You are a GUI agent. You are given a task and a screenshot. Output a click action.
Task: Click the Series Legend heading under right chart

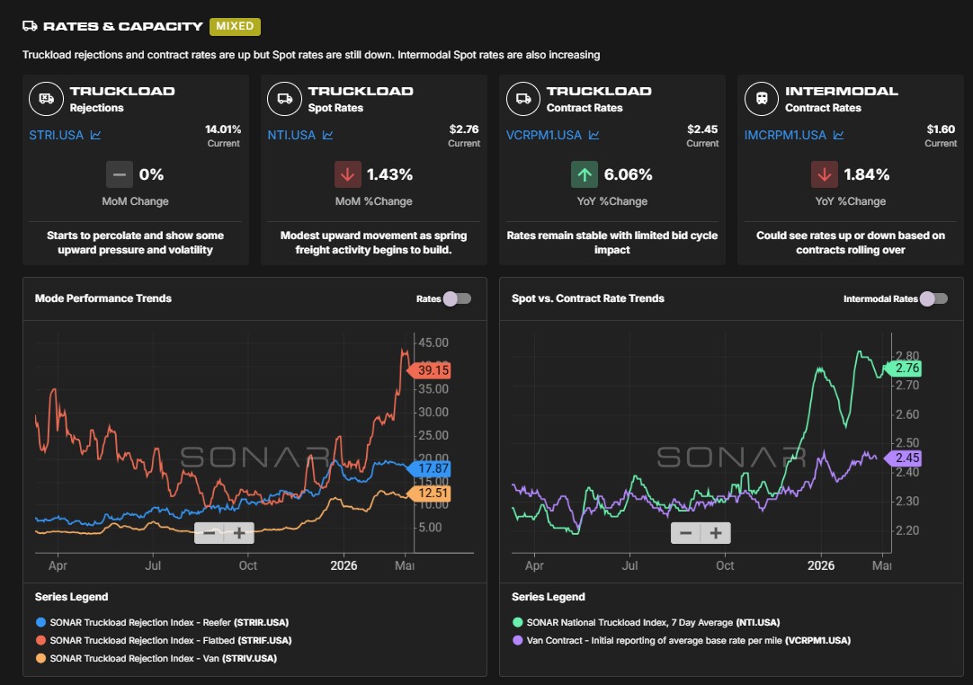[x=548, y=597]
